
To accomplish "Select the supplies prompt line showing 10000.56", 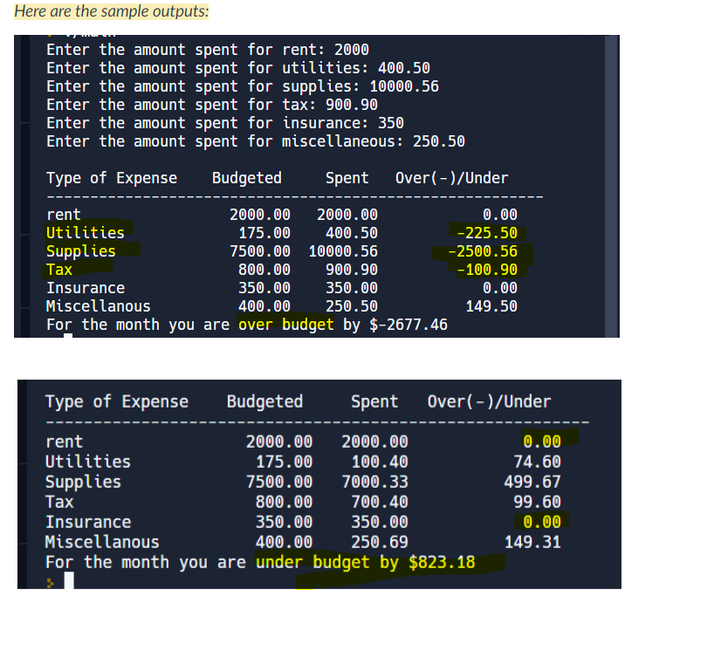I will click(x=243, y=86).
